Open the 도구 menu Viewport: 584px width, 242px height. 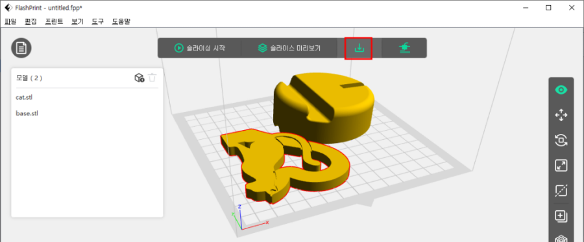[97, 21]
